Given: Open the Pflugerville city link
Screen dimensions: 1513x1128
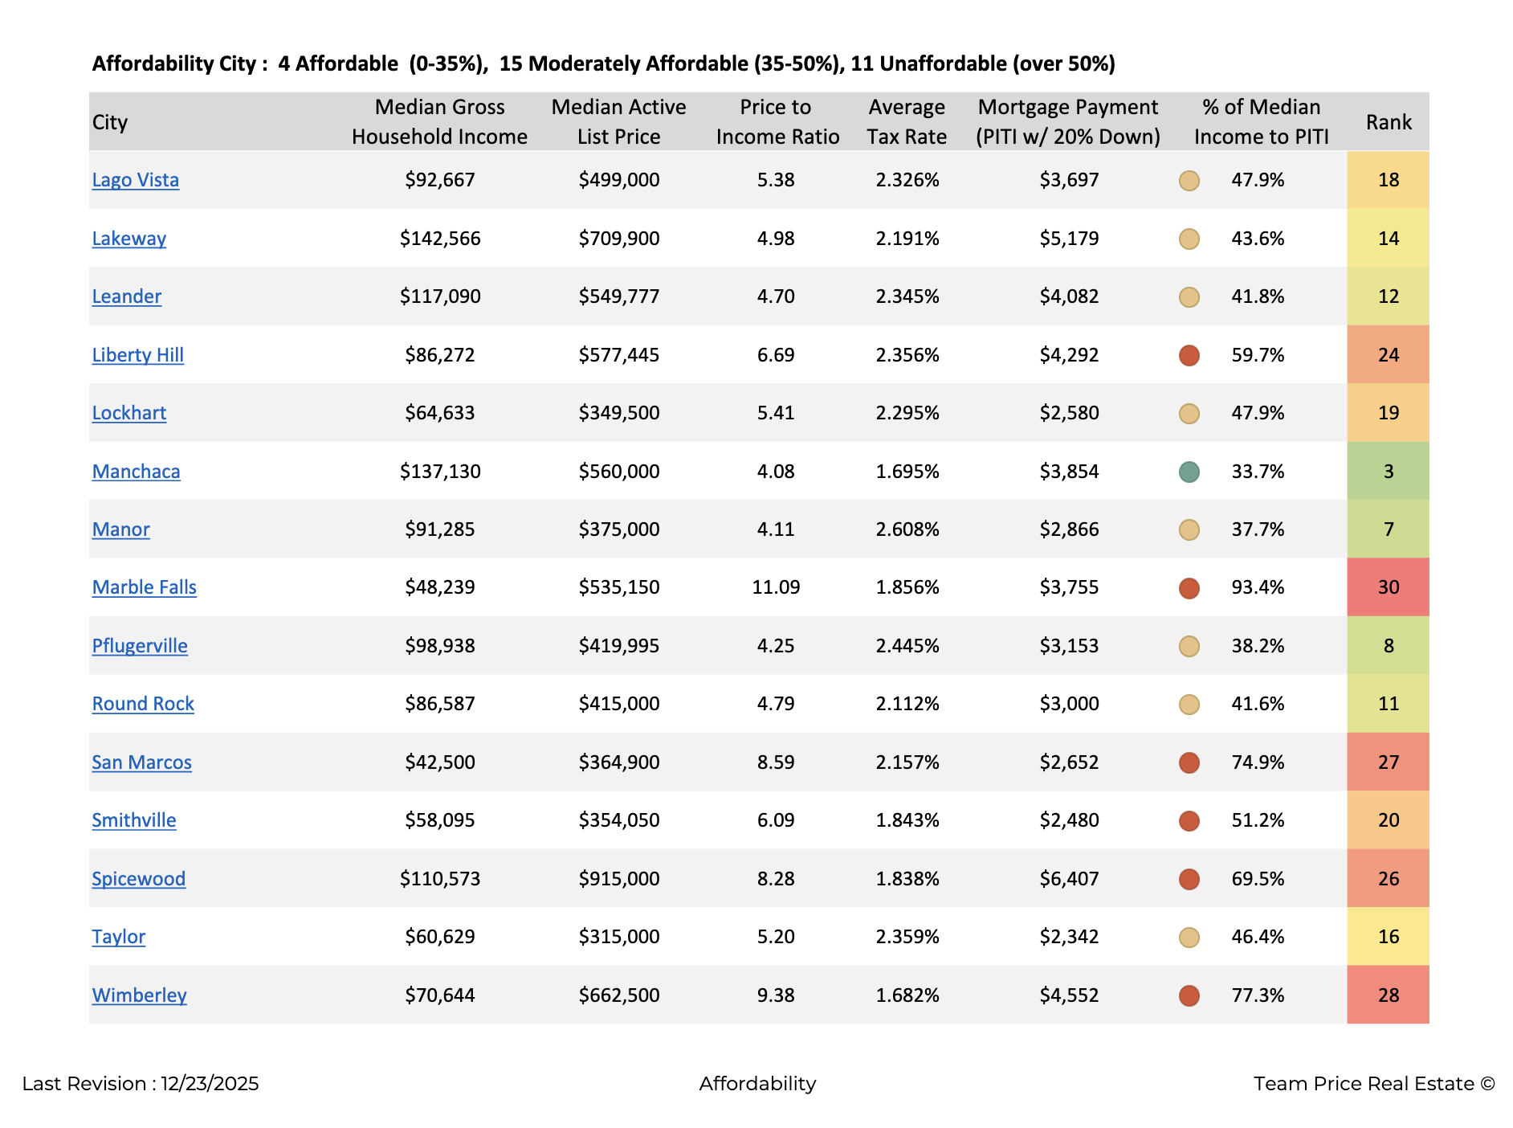Looking at the screenshot, I should (x=140, y=646).
